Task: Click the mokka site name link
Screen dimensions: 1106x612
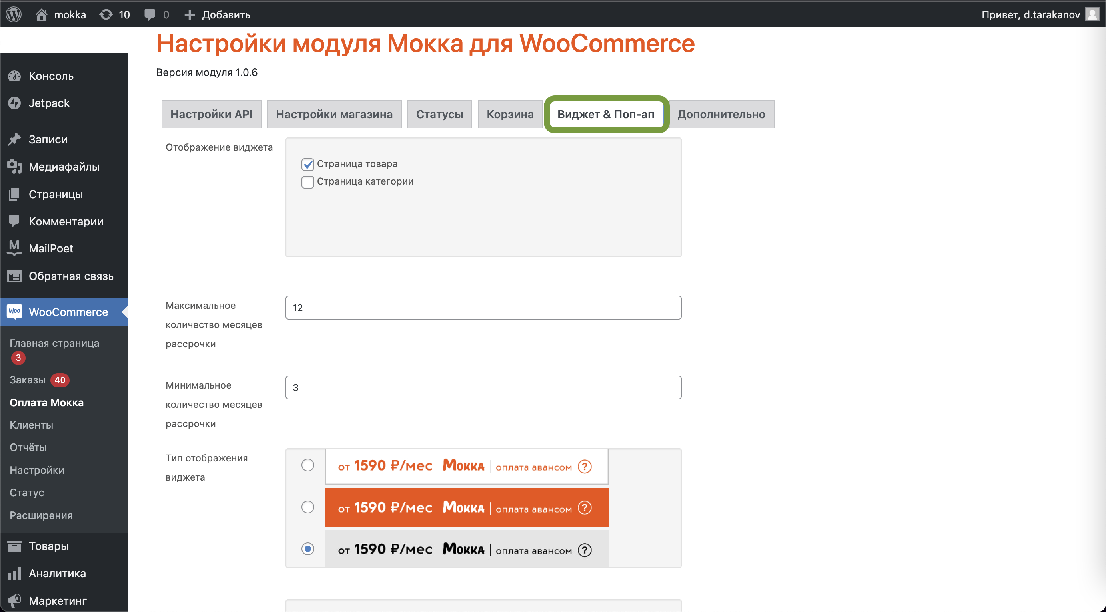Action: tap(70, 15)
